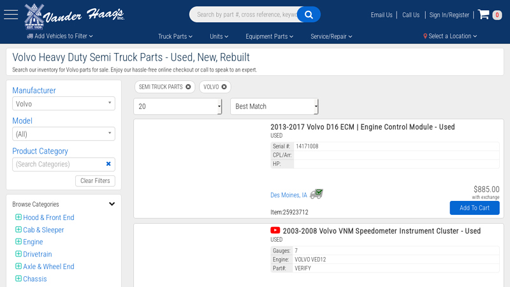Expand the Cab & Sleeper plus icon
This screenshot has height=287, width=510.
point(18,230)
